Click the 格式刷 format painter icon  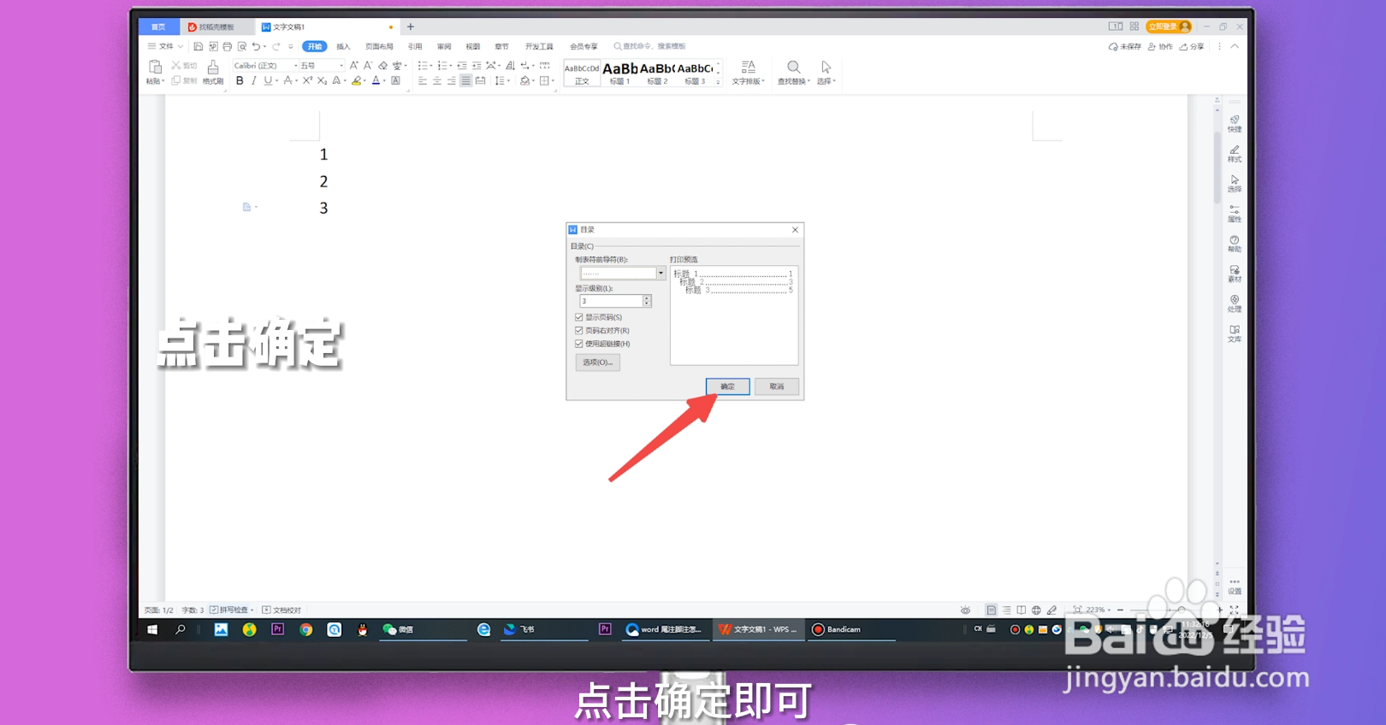(213, 68)
